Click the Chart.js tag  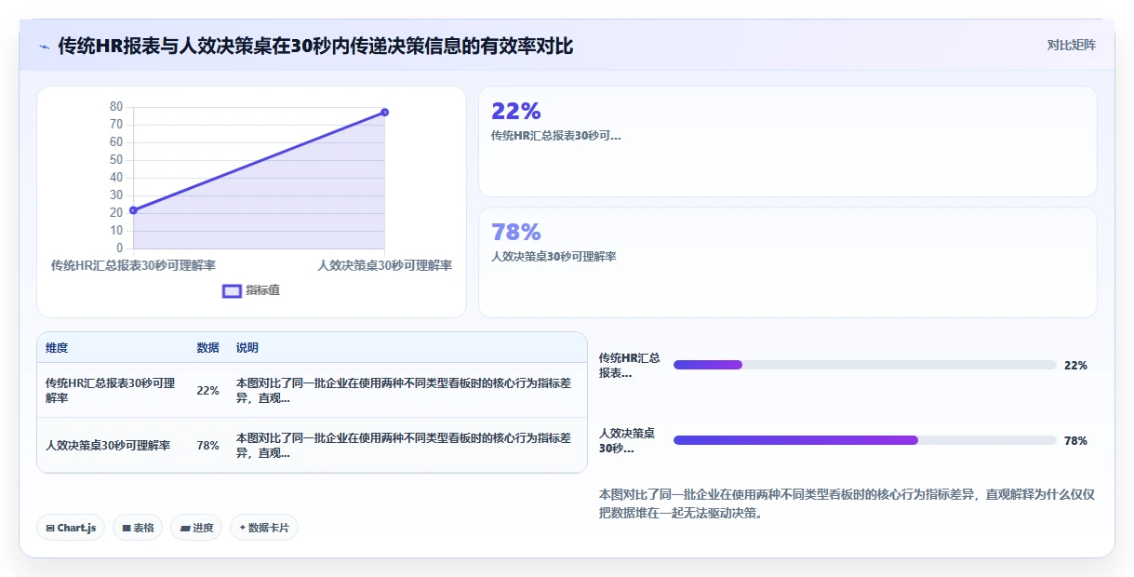[71, 528]
